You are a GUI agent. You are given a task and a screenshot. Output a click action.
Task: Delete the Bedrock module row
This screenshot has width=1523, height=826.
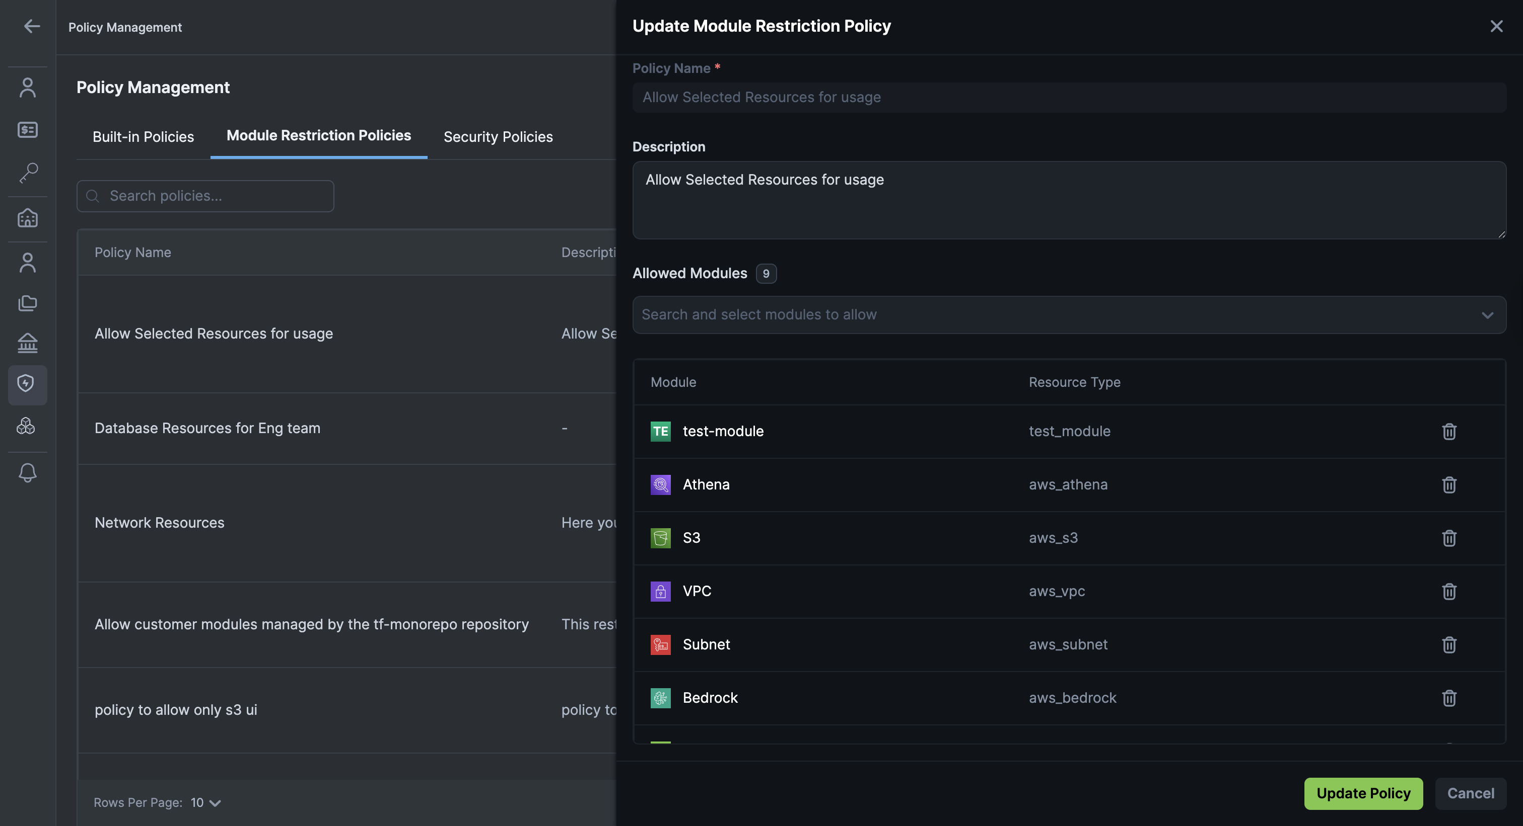[1448, 698]
